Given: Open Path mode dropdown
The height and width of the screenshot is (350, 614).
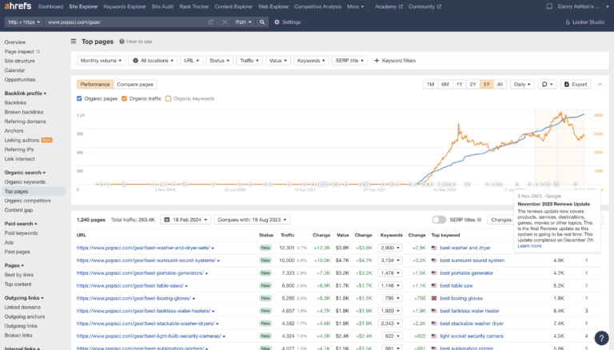Looking at the screenshot, I should pyautogui.click(x=243, y=22).
